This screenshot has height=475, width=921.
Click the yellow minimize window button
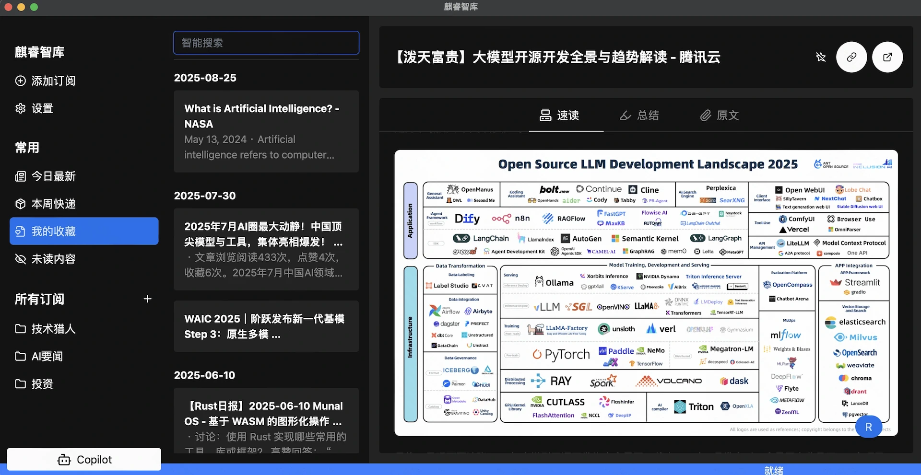(21, 7)
